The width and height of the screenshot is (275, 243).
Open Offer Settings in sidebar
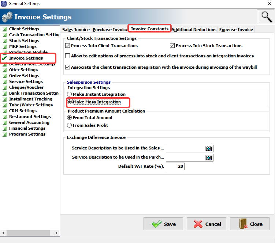23,70
